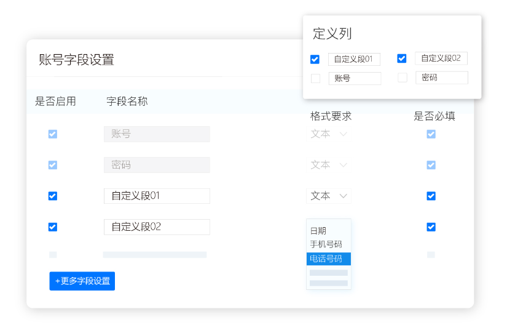Toggle the required checkbox for 自定义段01 row
The image size is (507, 325).
point(431,196)
